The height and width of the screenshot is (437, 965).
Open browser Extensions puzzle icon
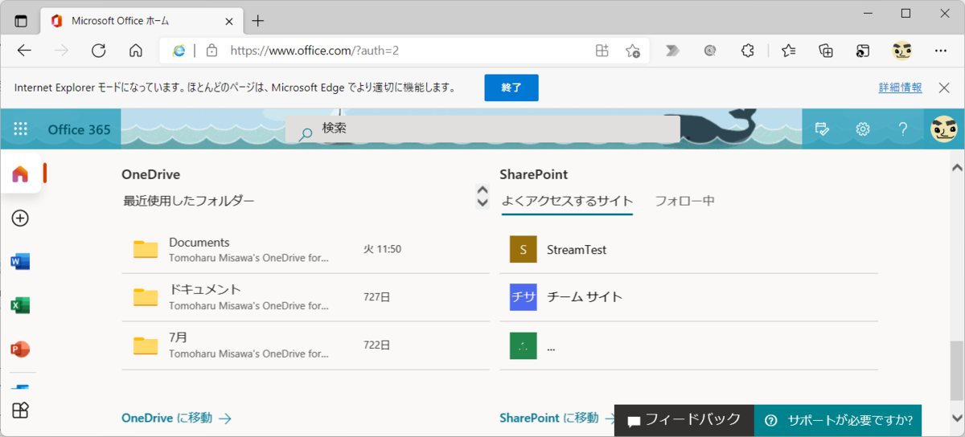[x=747, y=51]
